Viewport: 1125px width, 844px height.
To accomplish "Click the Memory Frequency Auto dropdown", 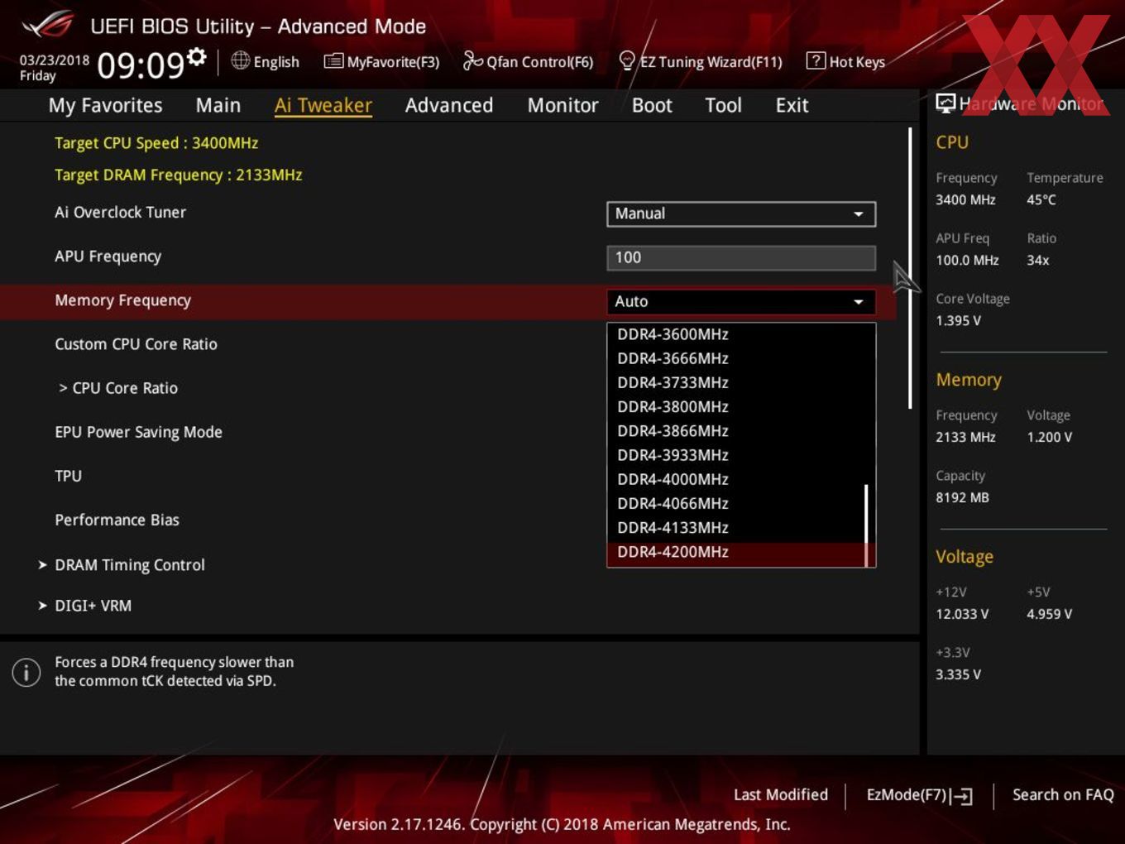I will (x=741, y=301).
